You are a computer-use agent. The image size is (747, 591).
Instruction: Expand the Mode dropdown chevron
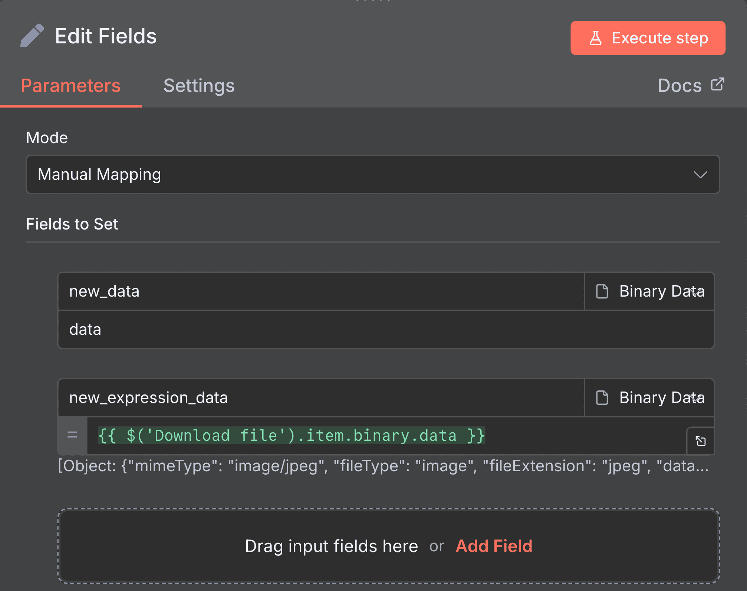[x=700, y=175]
